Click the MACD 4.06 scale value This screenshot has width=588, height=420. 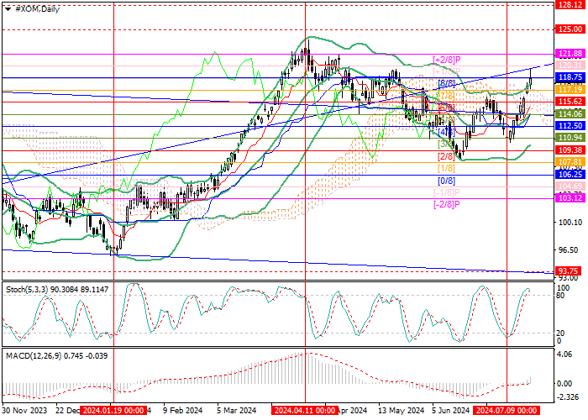coord(564,354)
